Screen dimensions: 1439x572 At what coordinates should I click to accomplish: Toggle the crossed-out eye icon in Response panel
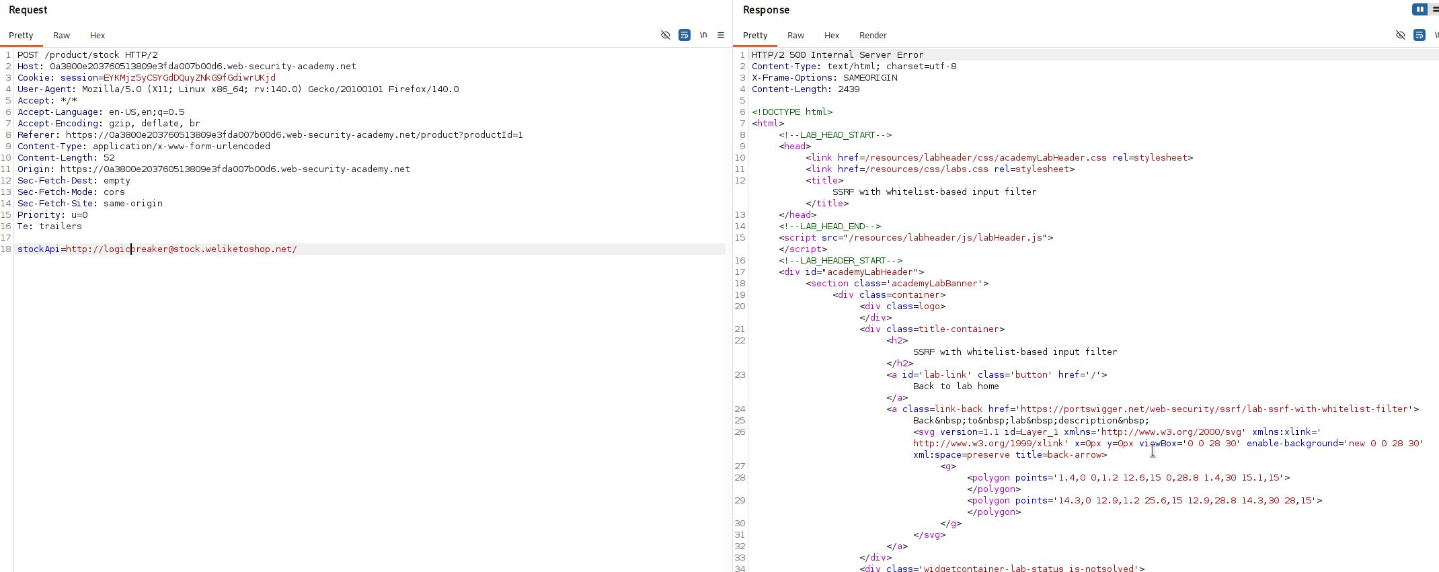[x=1401, y=35]
